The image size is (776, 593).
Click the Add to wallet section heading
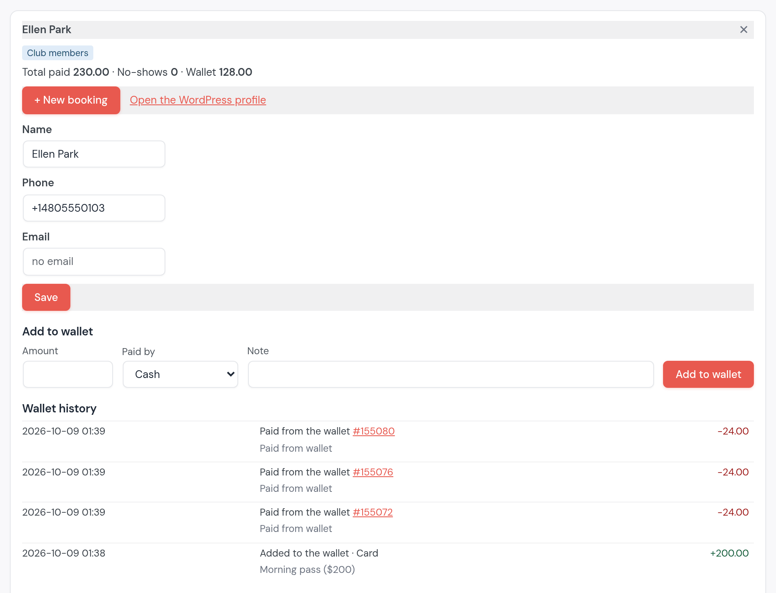tap(58, 331)
